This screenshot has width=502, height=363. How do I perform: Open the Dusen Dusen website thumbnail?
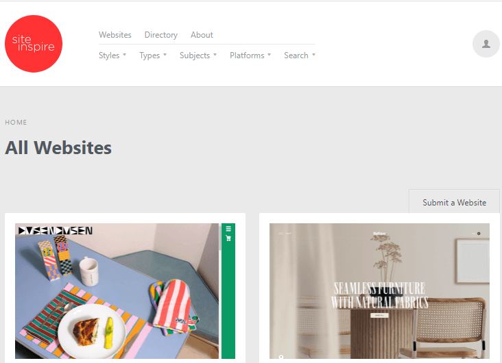pos(125,291)
